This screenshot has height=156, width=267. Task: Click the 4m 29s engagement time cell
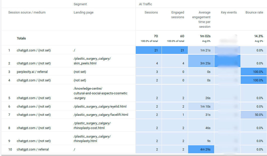pos(205,150)
